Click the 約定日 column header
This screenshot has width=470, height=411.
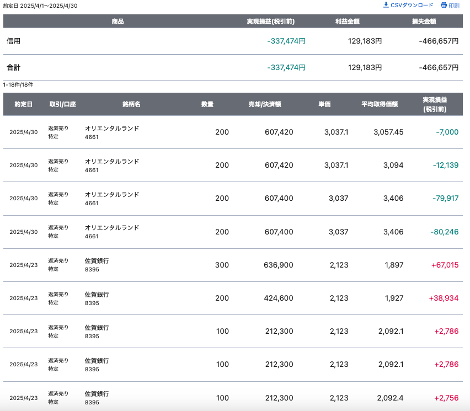coord(23,104)
